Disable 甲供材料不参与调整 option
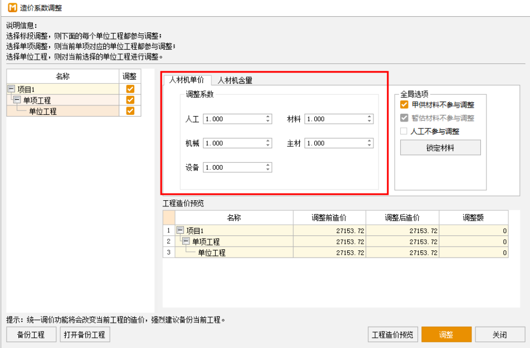Image resolution: width=530 pixels, height=348 pixels. (405, 105)
